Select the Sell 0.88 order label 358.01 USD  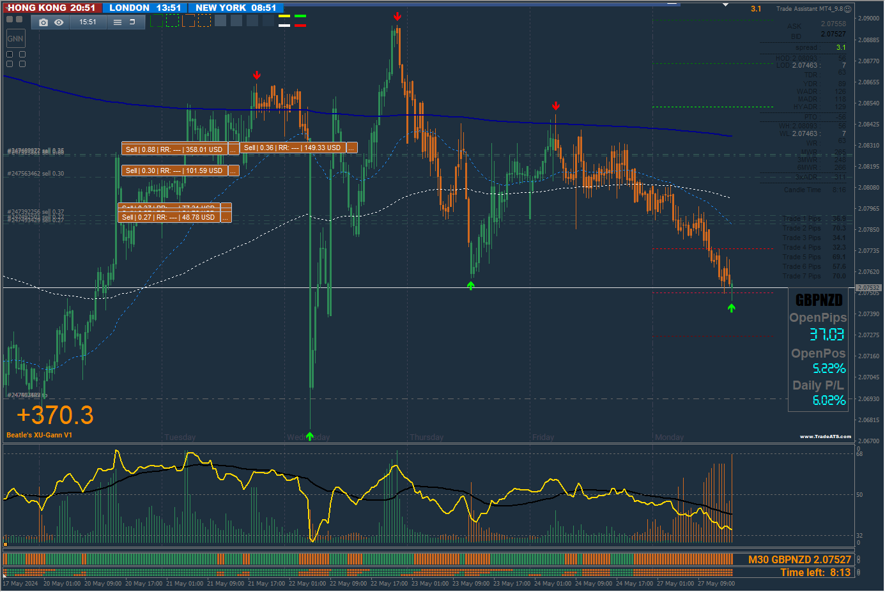[174, 149]
